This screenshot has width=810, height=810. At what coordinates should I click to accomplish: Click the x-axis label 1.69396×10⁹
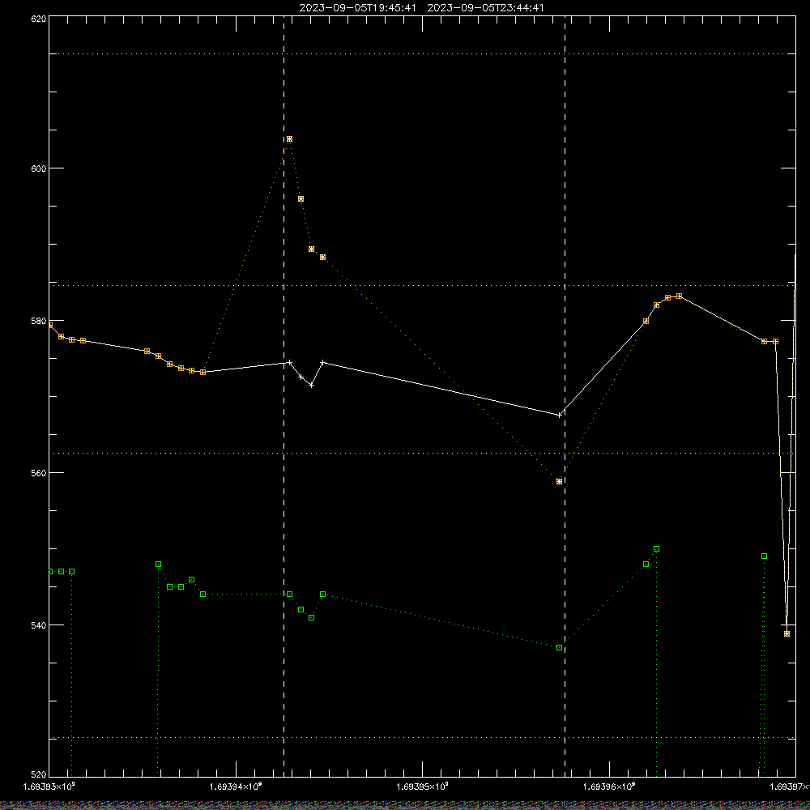(x=610, y=786)
